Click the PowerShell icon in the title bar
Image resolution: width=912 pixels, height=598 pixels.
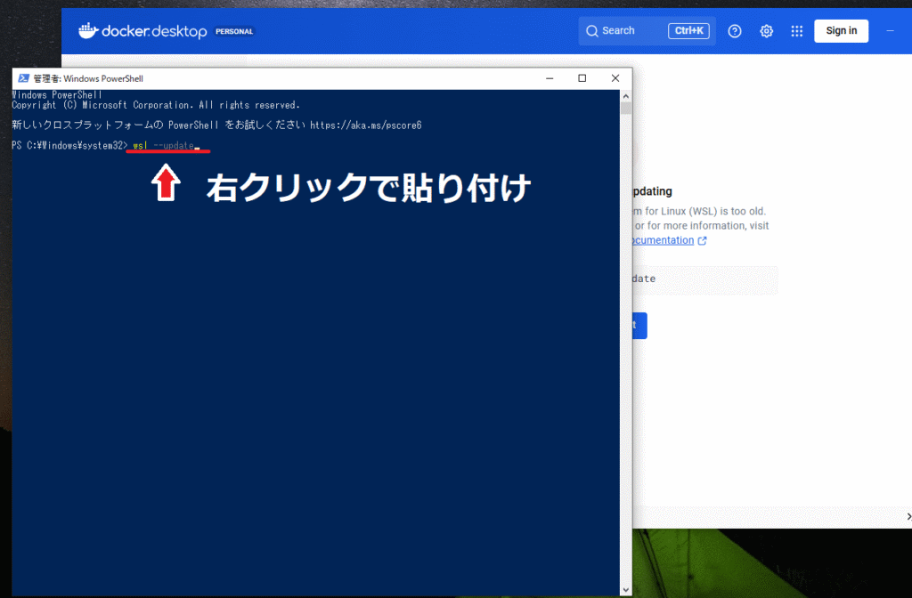pos(22,78)
